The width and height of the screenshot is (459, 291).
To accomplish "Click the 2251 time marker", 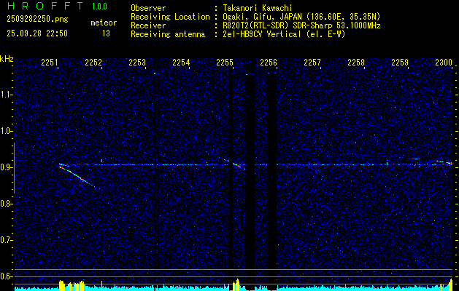I will click(x=50, y=62).
